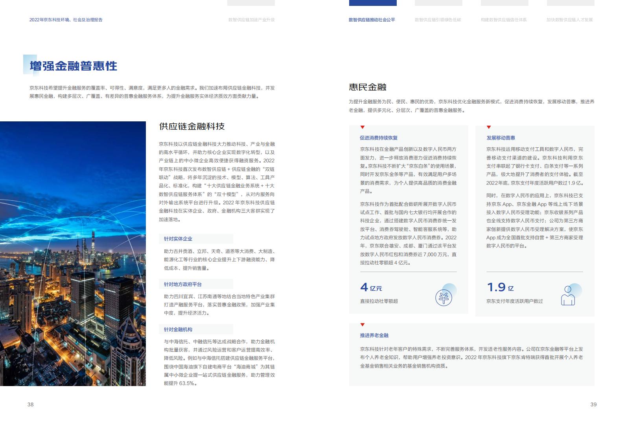Image resolution: width=624 pixels, height=423 pixels.
Task: Click the red triangle above 发展移动普惠
Action: click(x=489, y=127)
